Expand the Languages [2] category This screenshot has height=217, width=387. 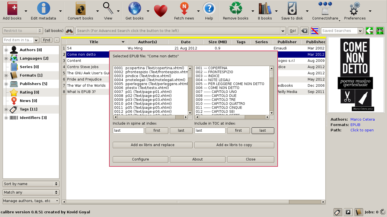[x=6, y=58]
